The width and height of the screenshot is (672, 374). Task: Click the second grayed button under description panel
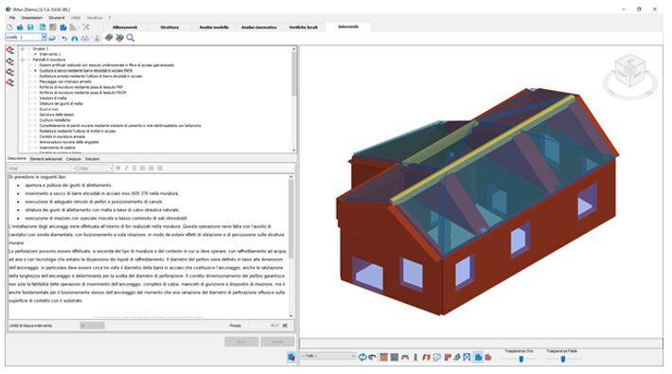pyautogui.click(x=277, y=342)
